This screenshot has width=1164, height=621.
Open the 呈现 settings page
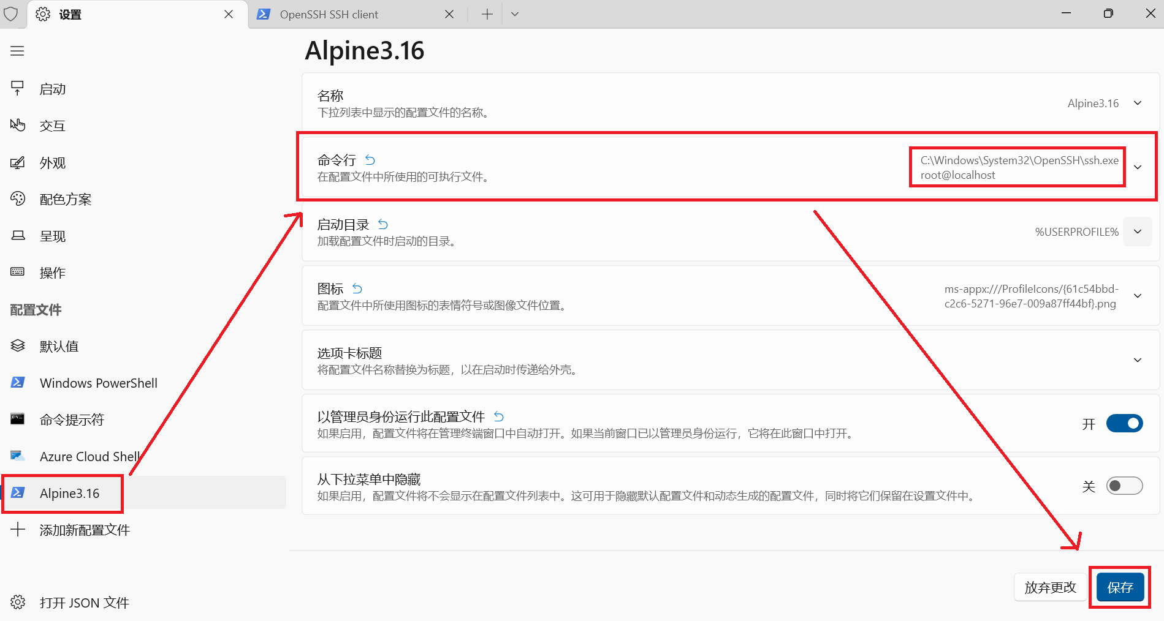click(143, 236)
